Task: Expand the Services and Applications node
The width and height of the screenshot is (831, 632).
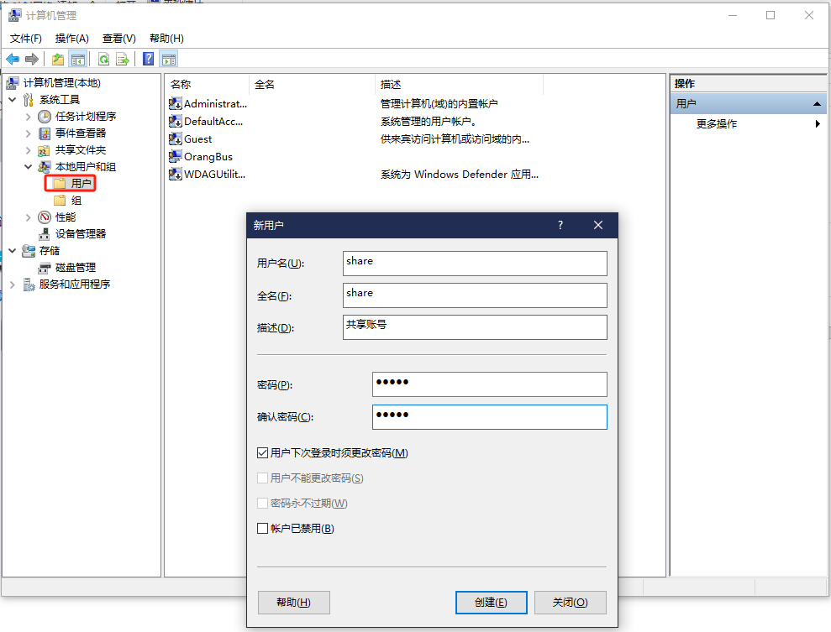Action: tap(13, 285)
